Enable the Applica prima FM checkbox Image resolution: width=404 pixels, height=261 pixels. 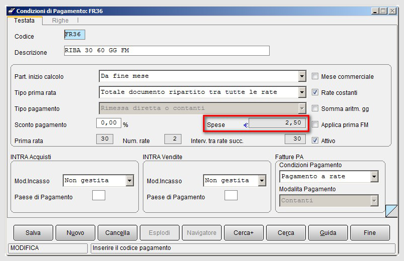coord(315,124)
